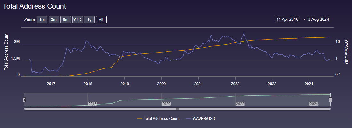The height and width of the screenshot is (128, 352).
Task: Click the 2020 marker in the navigator
Action: tap(166, 104)
